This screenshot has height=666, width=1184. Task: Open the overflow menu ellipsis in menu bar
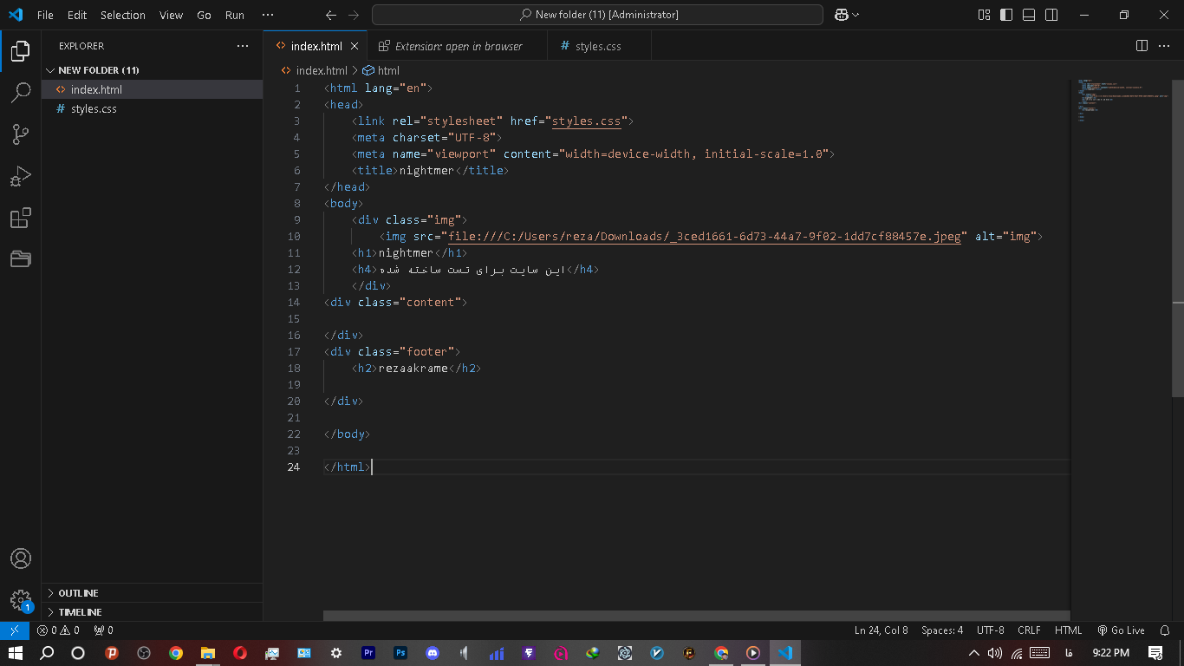[268, 15]
